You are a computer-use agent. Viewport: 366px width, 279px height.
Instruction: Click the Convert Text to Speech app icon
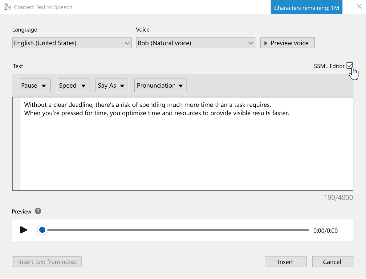click(x=7, y=7)
